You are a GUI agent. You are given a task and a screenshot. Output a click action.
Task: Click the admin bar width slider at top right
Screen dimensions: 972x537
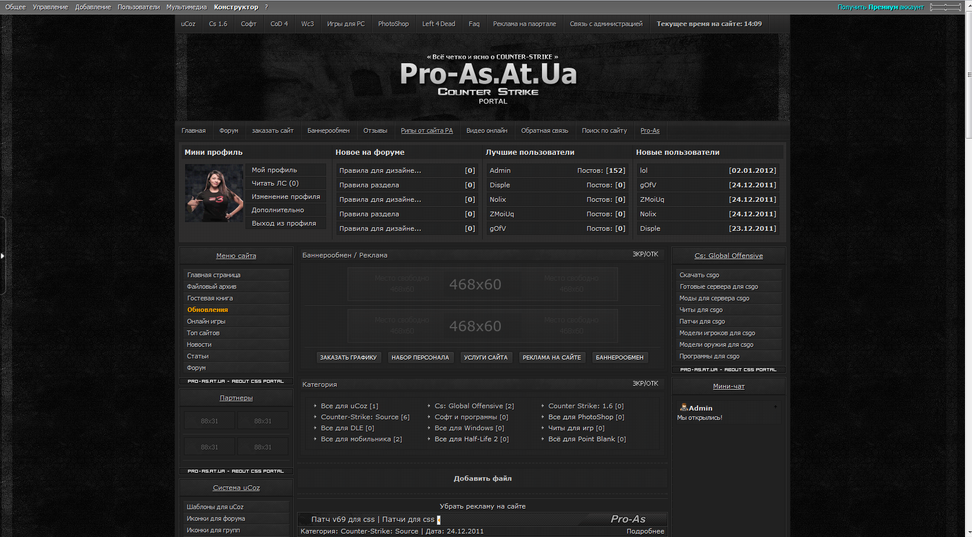point(945,7)
